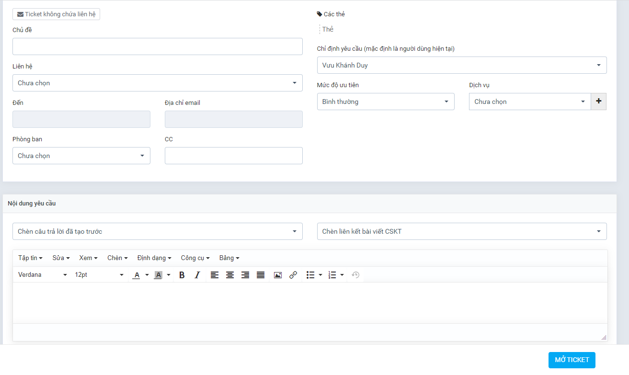Open the Tập tin menu
The width and height of the screenshot is (629, 375).
click(30, 258)
